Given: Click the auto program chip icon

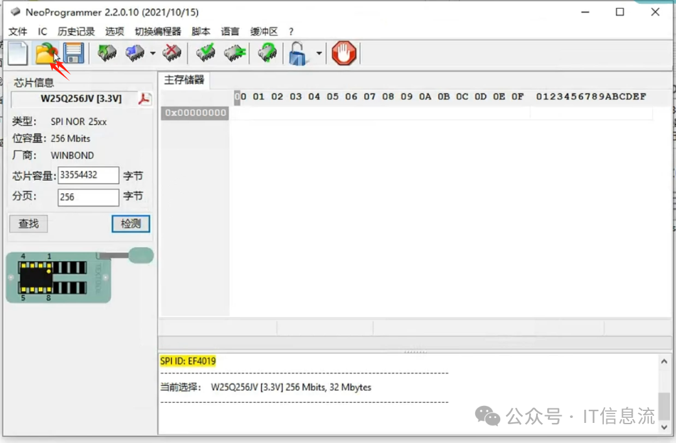Looking at the screenshot, I should pyautogui.click(x=267, y=53).
